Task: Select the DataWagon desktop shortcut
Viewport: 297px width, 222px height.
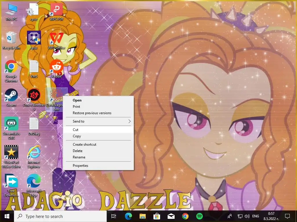Action: click(x=55, y=100)
